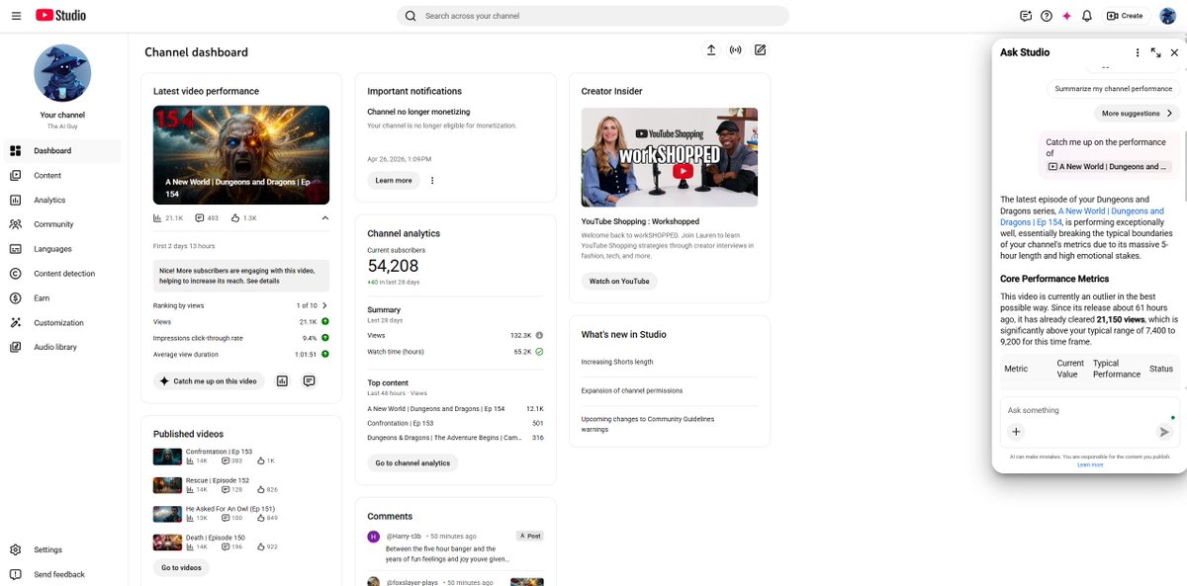This screenshot has width=1187, height=586.
Task: Play the Creator Insider workSHOPPED video thumbnail
Action: [670, 157]
